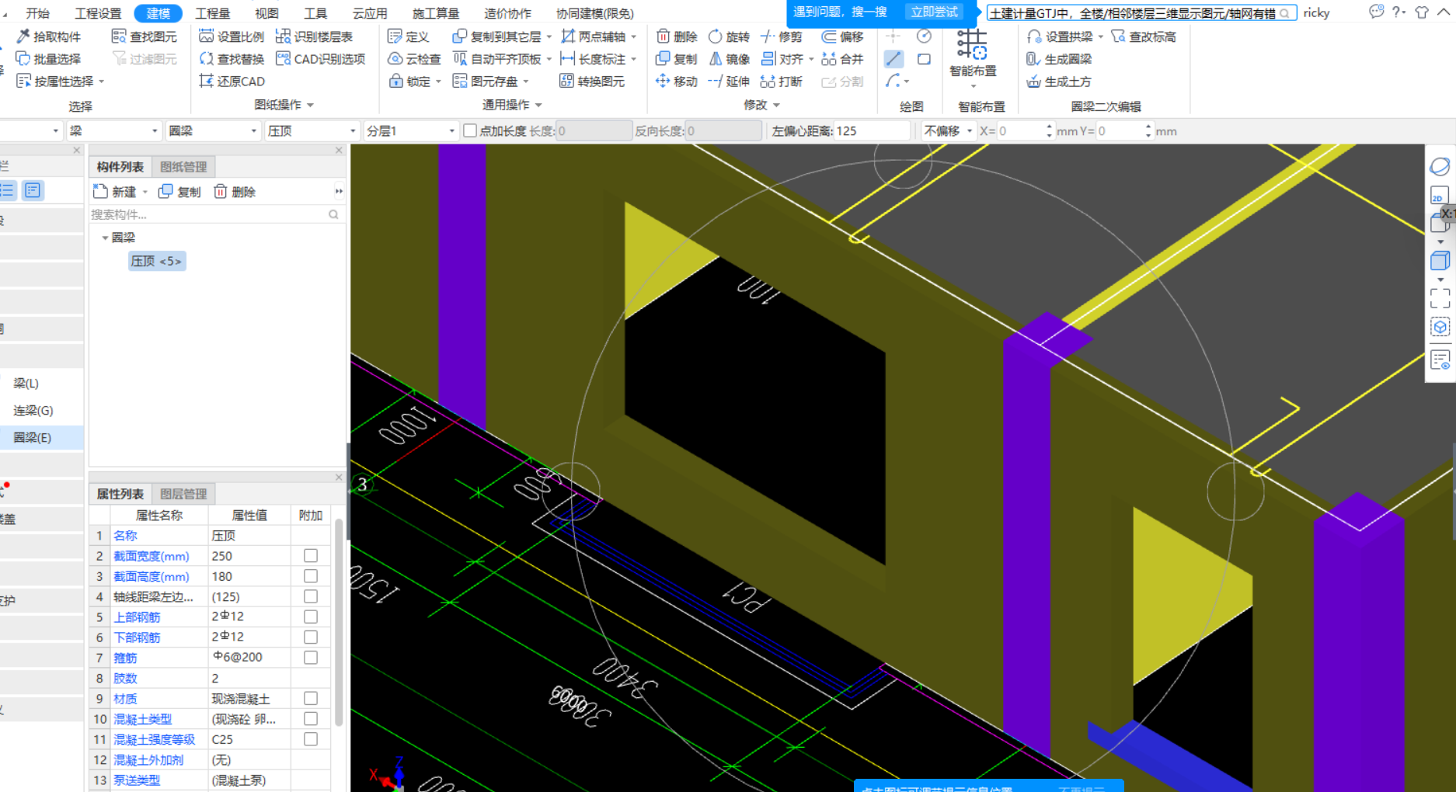Select the 打断 break tool
The width and height of the screenshot is (1456, 792).
point(781,82)
